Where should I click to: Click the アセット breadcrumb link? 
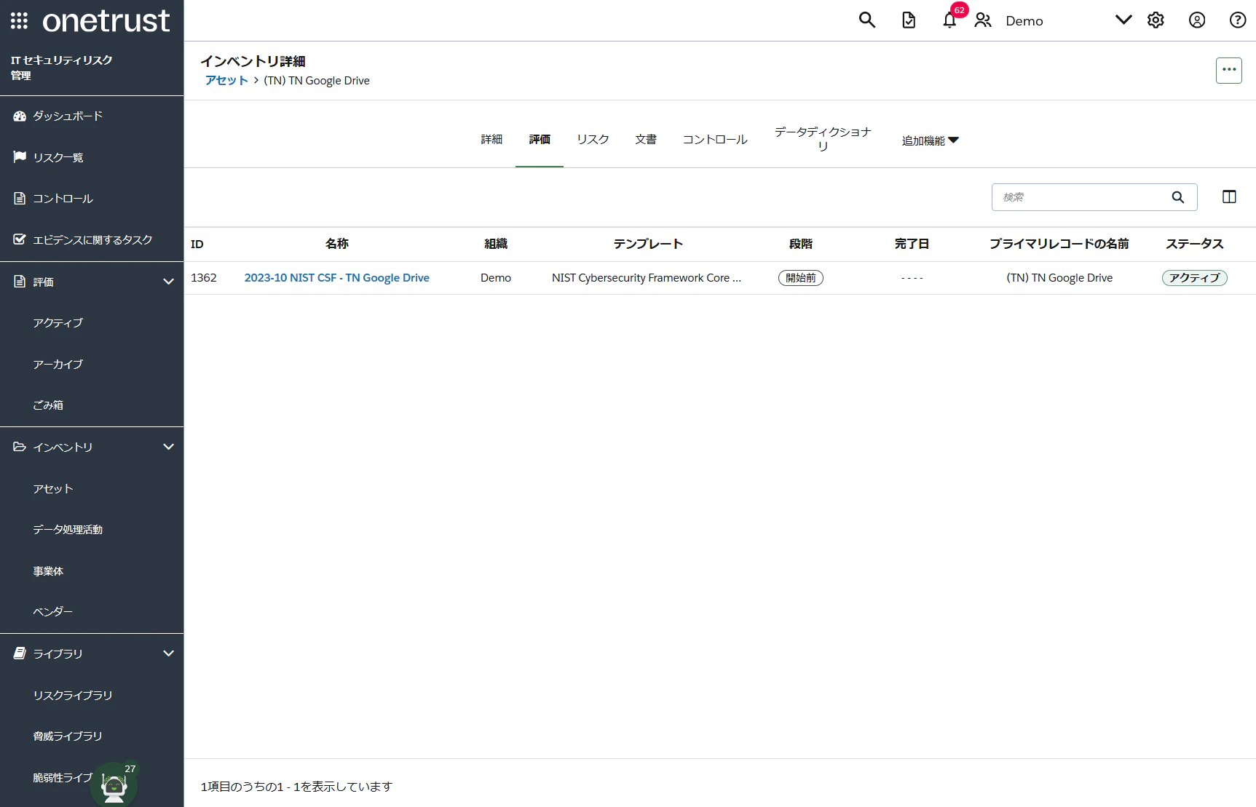coord(226,81)
